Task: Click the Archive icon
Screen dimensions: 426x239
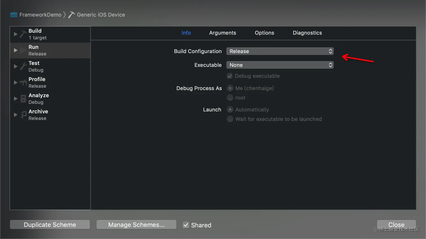Action: pos(23,115)
